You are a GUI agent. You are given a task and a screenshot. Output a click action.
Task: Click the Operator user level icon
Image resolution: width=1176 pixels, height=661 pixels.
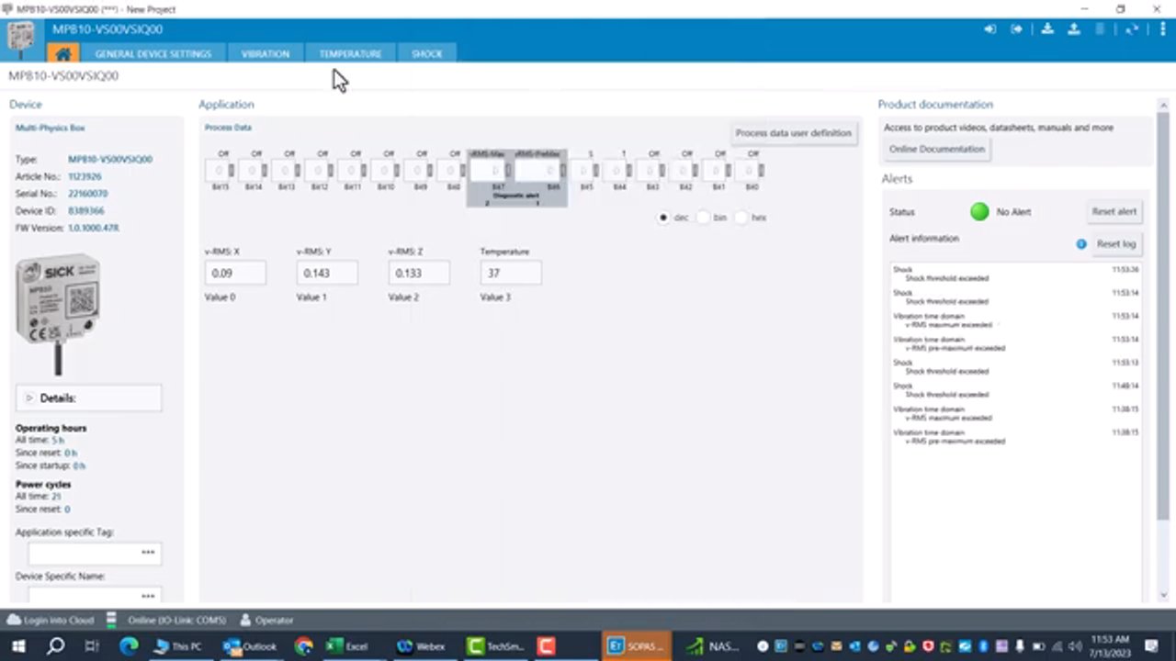point(245,620)
